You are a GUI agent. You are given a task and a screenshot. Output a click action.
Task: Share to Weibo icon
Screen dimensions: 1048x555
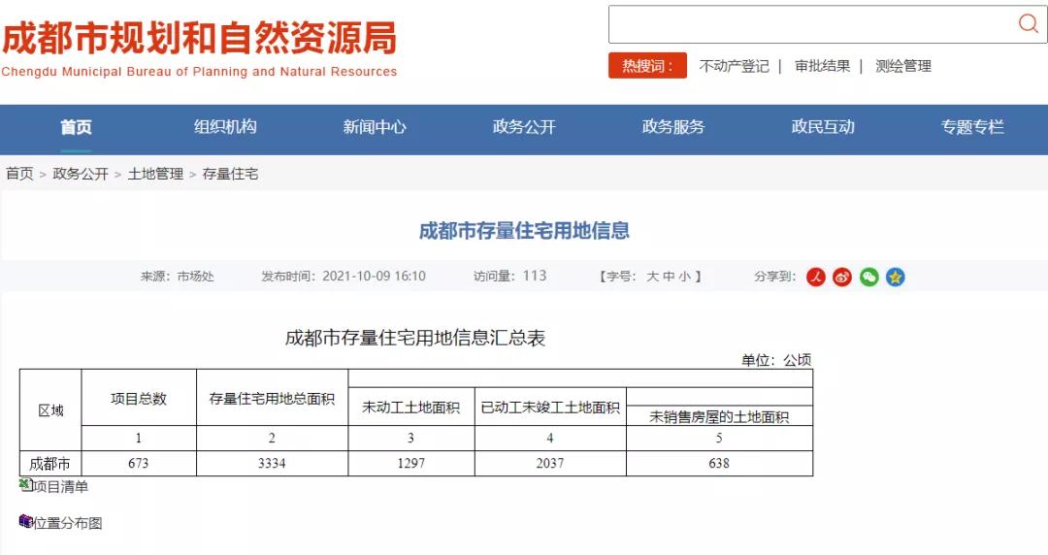pos(842,277)
